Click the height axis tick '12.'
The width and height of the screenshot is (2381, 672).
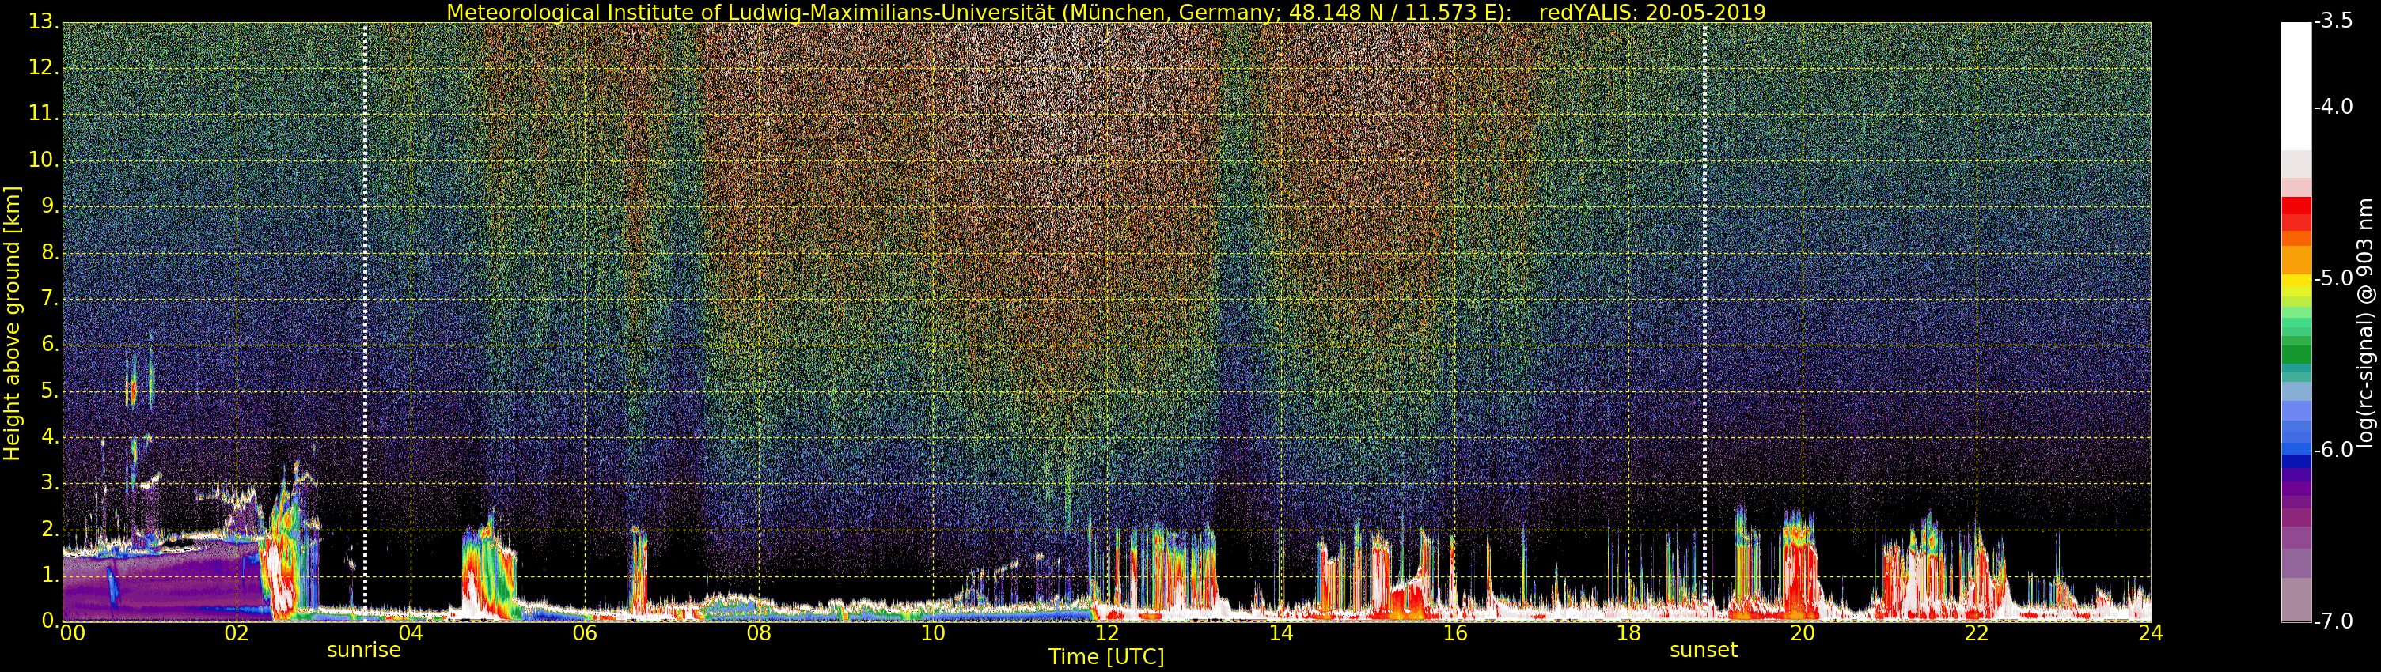click(x=44, y=68)
